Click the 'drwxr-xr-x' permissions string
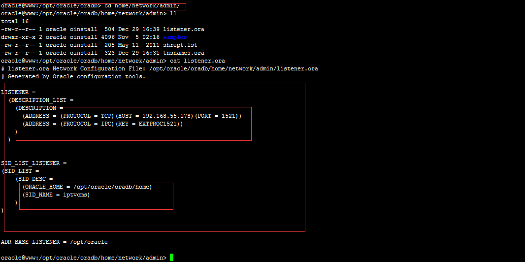Image resolution: width=525 pixels, height=262 pixels. [18, 37]
